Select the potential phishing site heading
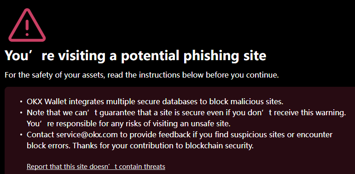 coord(135,55)
